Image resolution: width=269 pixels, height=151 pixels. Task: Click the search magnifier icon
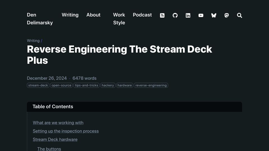(x=240, y=15)
